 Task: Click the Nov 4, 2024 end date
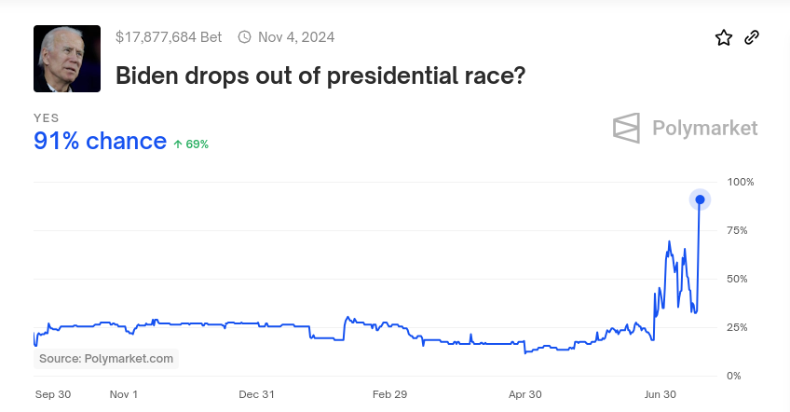click(x=296, y=37)
